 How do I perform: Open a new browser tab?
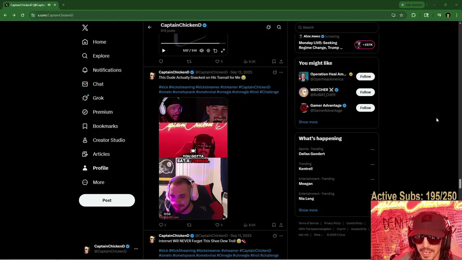63,5
